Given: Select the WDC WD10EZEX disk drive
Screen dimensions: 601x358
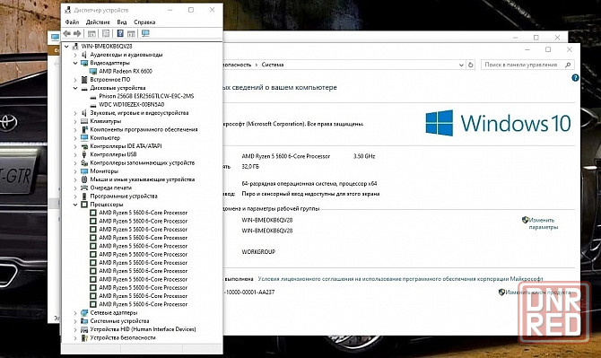Looking at the screenshot, I should [x=132, y=104].
